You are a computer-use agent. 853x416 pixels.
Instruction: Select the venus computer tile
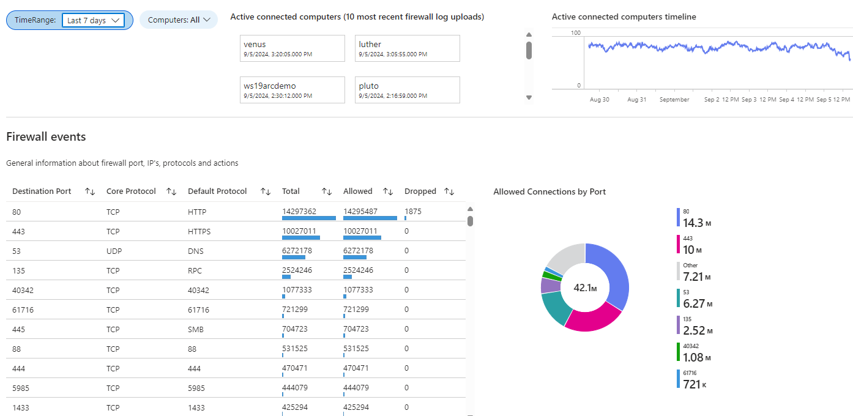[x=292, y=48]
